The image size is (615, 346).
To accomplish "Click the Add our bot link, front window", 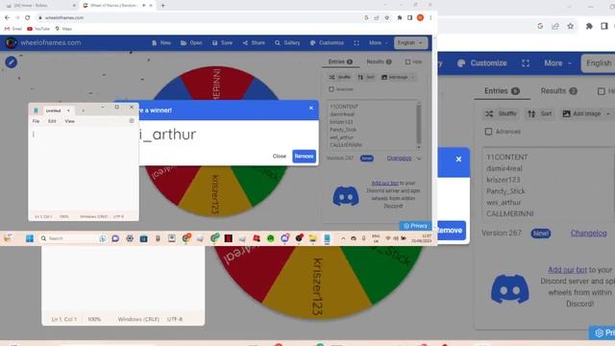I will 384,183.
